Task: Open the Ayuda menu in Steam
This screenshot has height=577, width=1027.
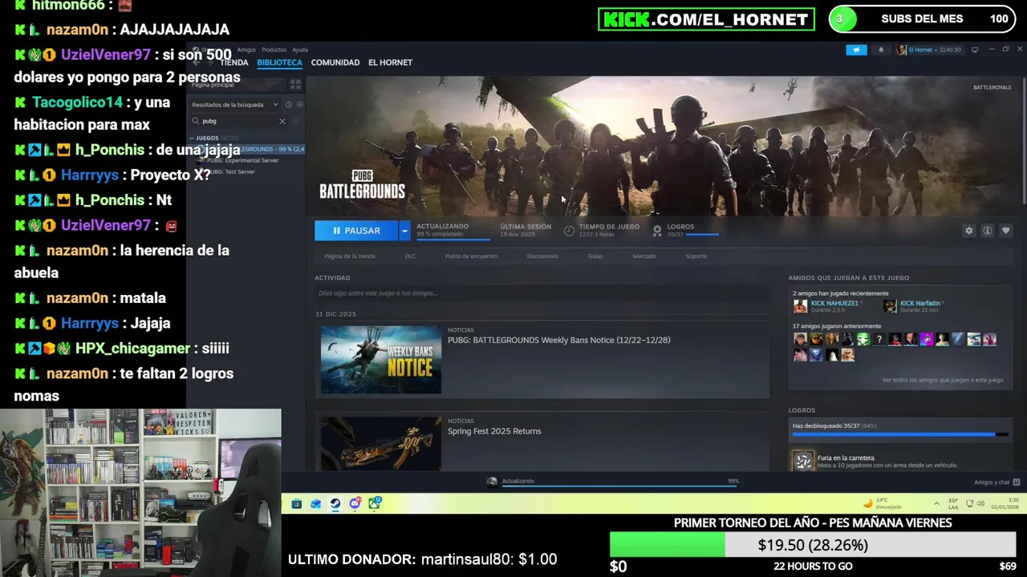Action: 300,50
